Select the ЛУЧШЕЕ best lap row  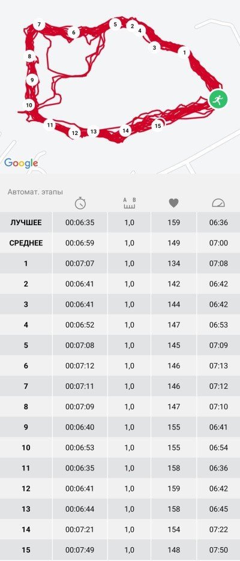[120, 223]
